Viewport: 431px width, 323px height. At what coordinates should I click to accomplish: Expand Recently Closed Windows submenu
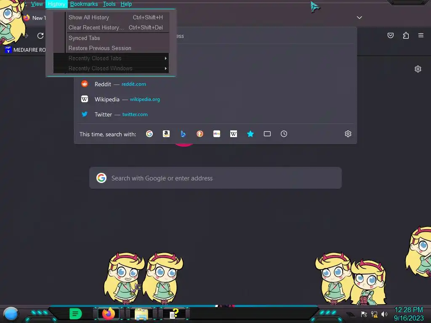[111, 69]
